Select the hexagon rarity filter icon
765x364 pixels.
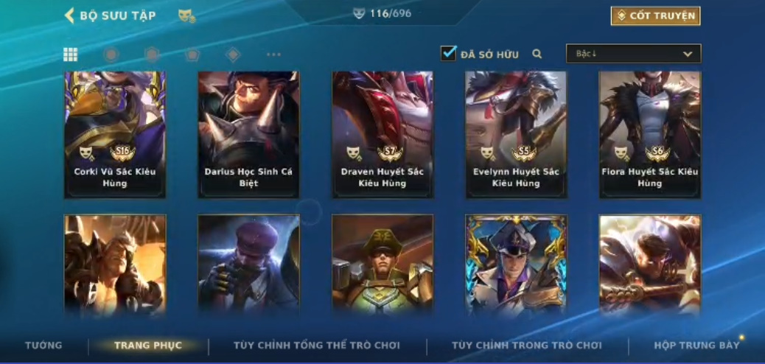click(x=153, y=55)
